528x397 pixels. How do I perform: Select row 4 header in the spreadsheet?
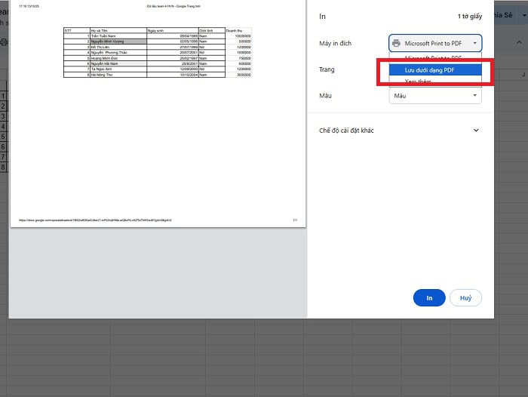coord(3,126)
